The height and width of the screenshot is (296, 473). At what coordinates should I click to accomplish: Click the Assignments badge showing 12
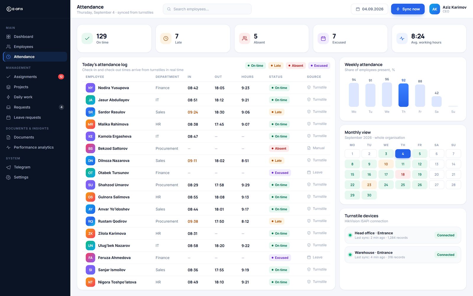point(61,77)
